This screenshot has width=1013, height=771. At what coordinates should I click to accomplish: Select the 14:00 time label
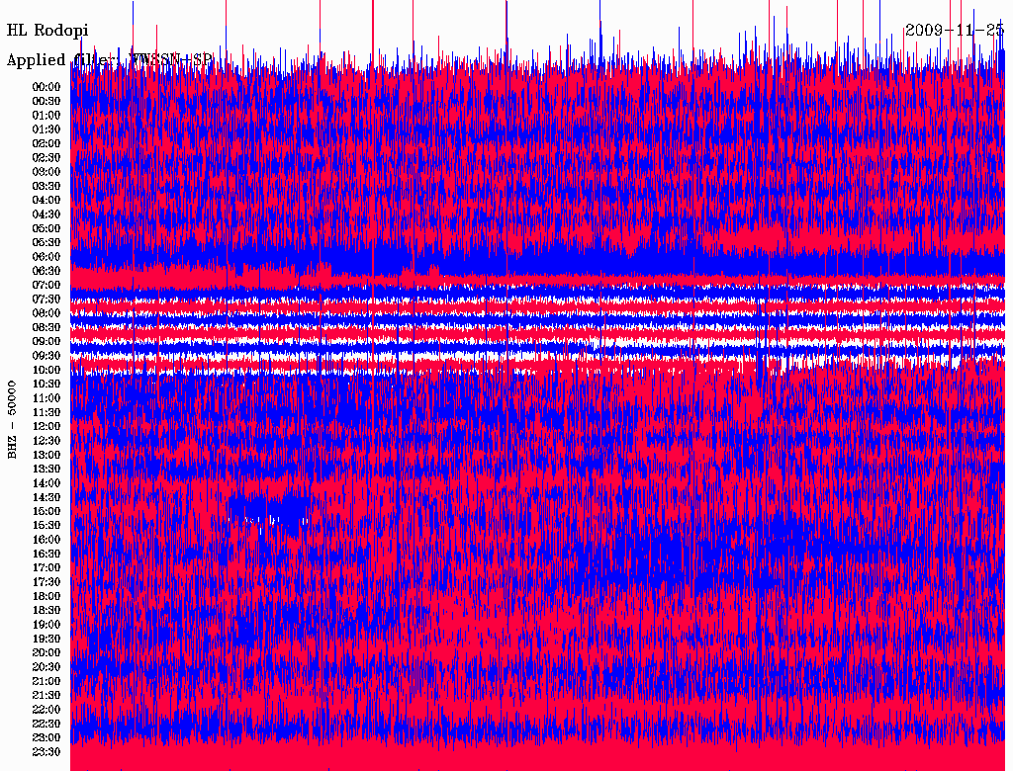coord(46,483)
